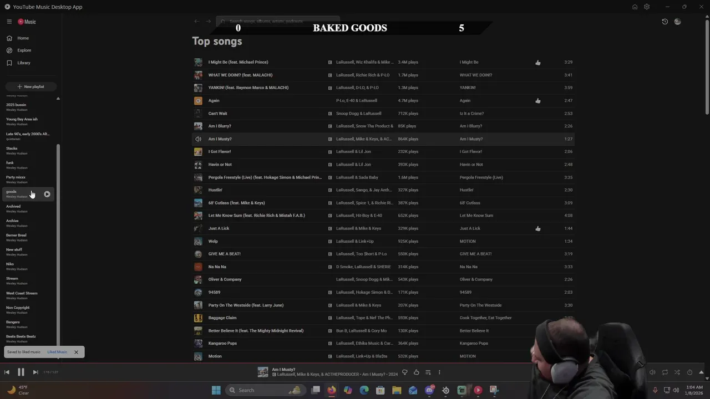Open the Beats Beats Beatz playlist

pyautogui.click(x=21, y=336)
